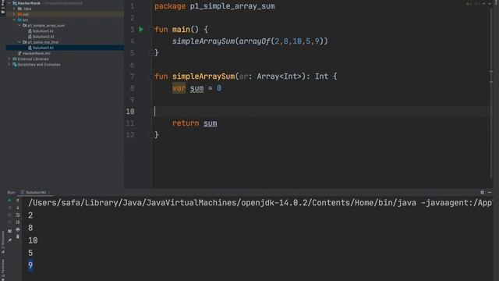This screenshot has width=499, height=281.
Task: Open the inspections widget in editor corner
Action: [x=472, y=3]
